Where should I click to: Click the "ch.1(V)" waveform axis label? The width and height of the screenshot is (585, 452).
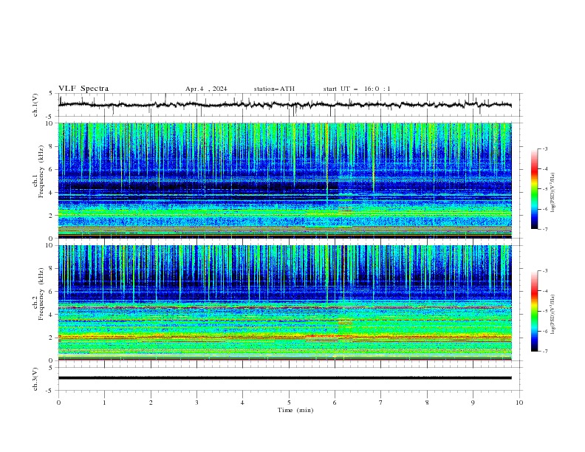35,105
